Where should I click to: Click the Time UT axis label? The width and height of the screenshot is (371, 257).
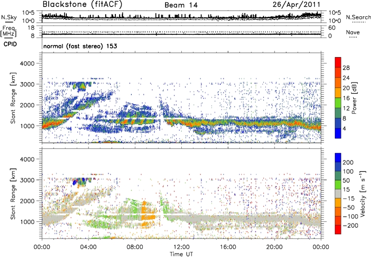click(181, 254)
